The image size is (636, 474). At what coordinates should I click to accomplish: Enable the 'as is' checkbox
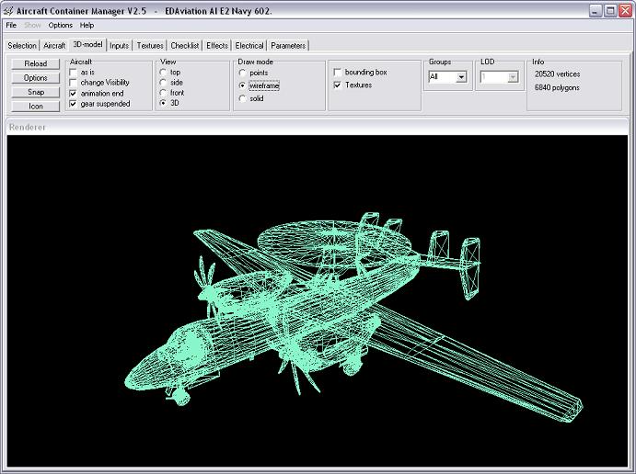tap(74, 72)
